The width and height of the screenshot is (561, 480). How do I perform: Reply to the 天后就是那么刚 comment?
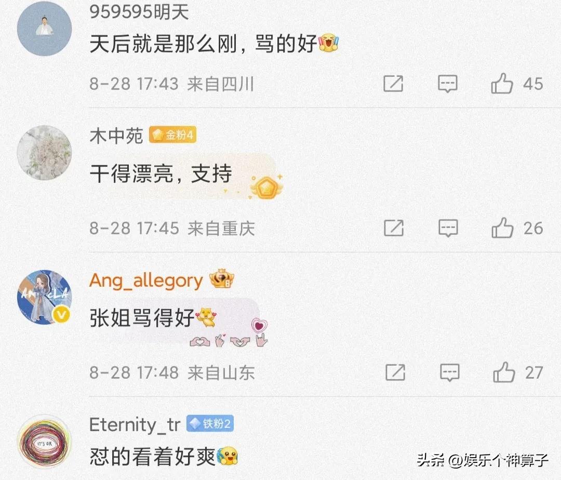[448, 84]
